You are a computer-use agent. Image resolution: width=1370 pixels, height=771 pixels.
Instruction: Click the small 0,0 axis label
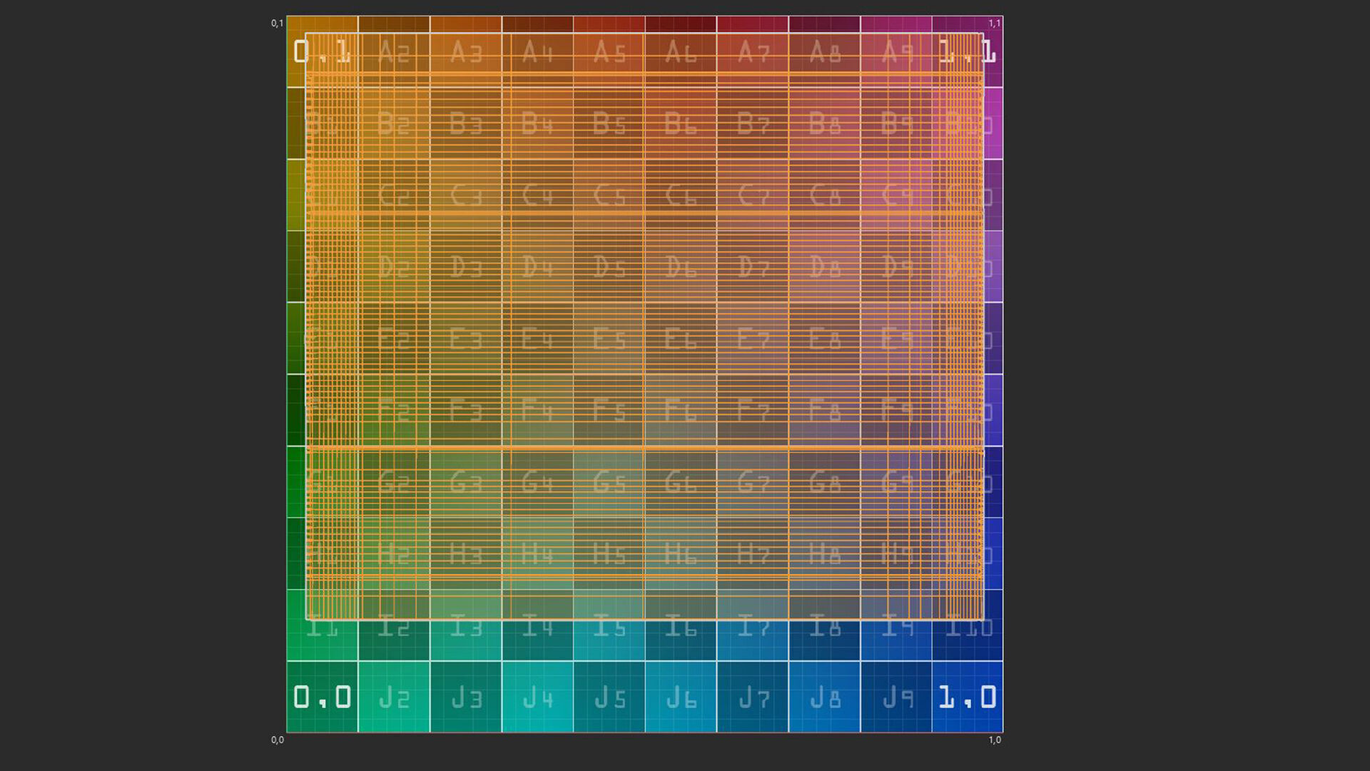point(278,740)
